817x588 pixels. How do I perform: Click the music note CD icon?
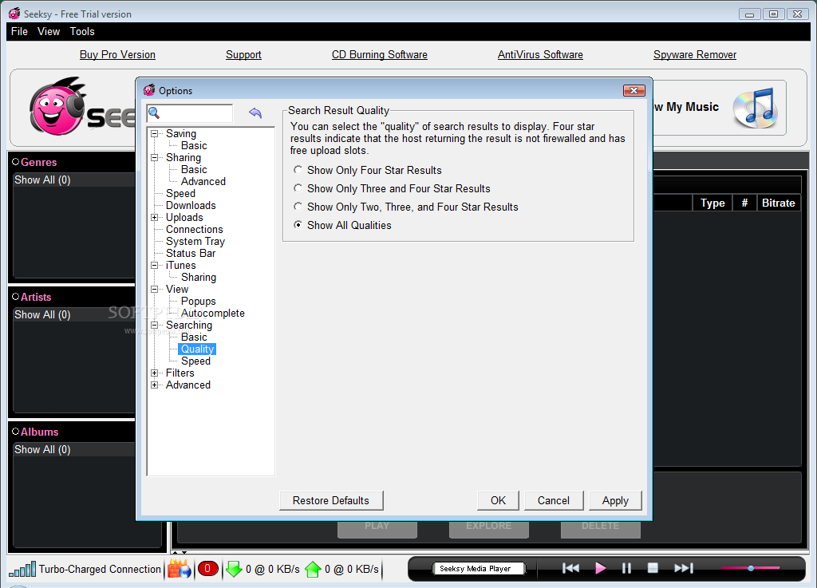[x=756, y=108]
